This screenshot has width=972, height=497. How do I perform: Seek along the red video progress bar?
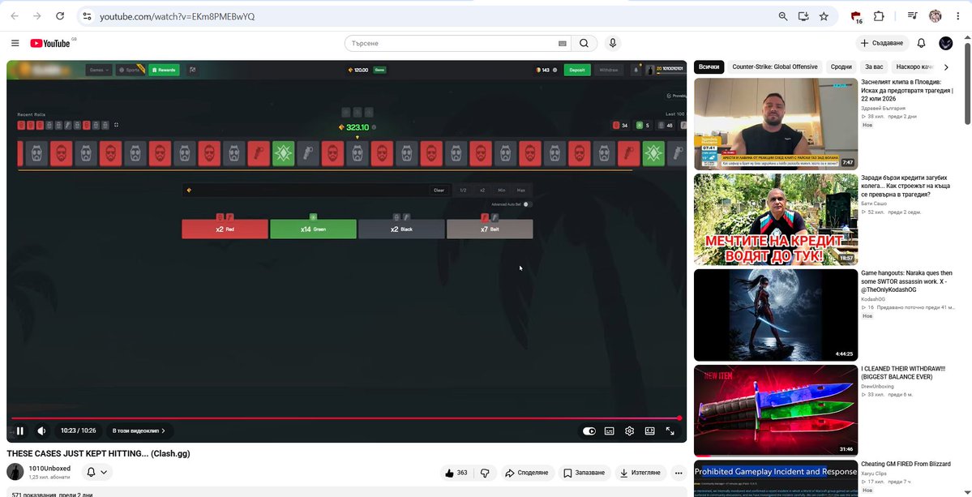[346, 418]
